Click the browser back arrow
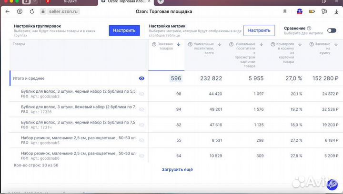 [7, 11]
